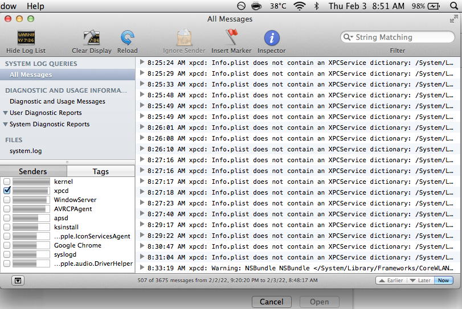
Task: Expand the 8:27:40 AM log message triangle
Action: coord(142,213)
